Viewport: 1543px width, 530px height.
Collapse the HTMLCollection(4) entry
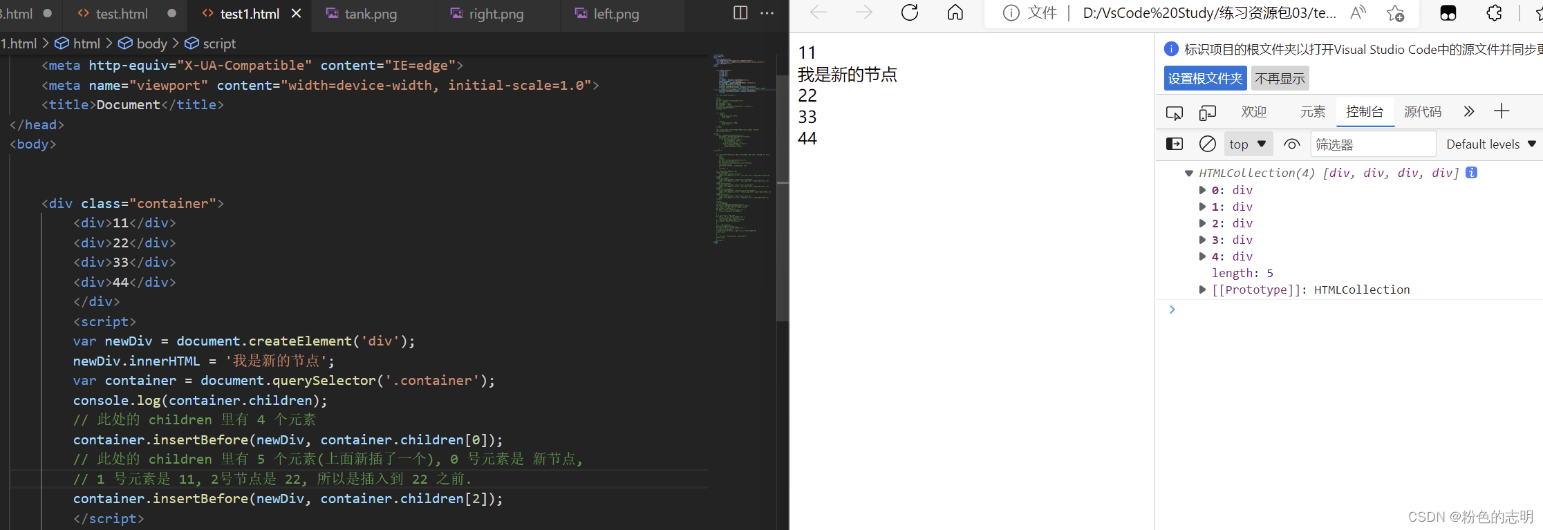point(1189,173)
